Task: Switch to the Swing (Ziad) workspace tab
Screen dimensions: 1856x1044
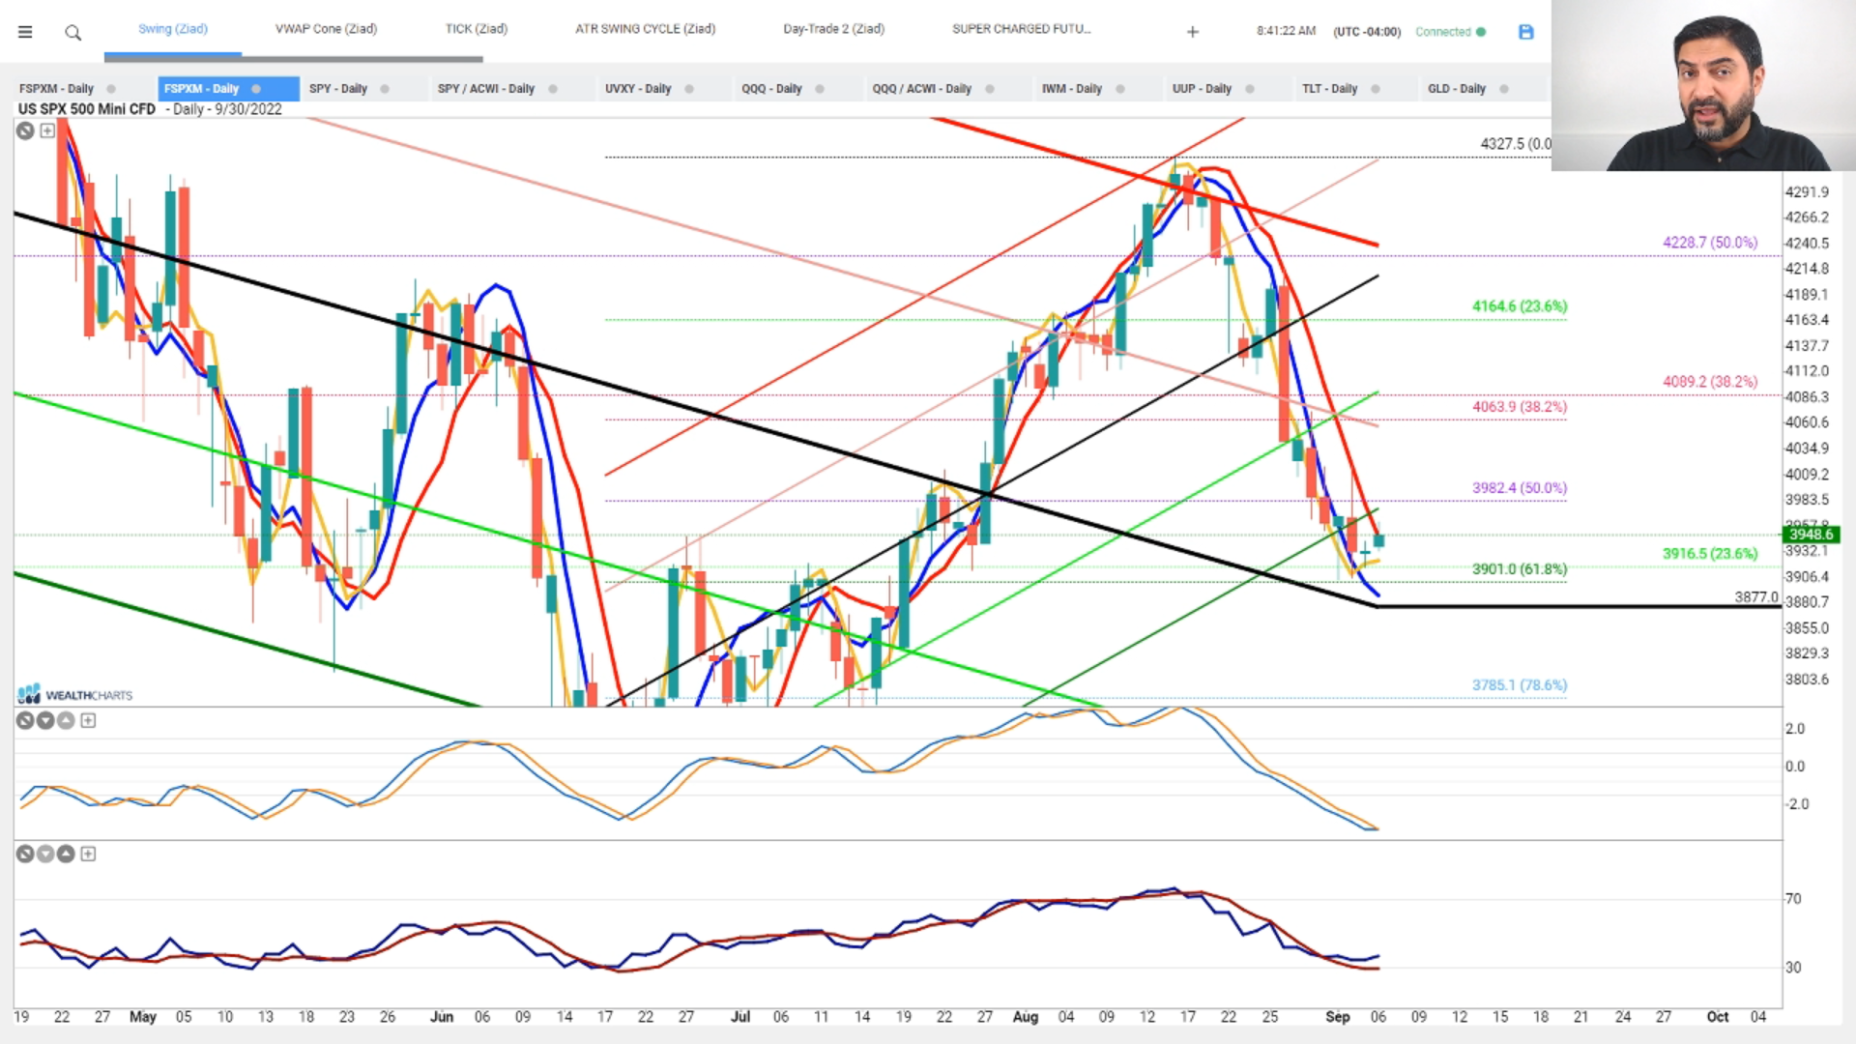Action: [x=173, y=29]
